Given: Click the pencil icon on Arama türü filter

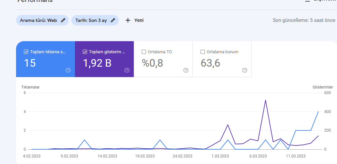Looking at the screenshot, I should click(x=63, y=20).
